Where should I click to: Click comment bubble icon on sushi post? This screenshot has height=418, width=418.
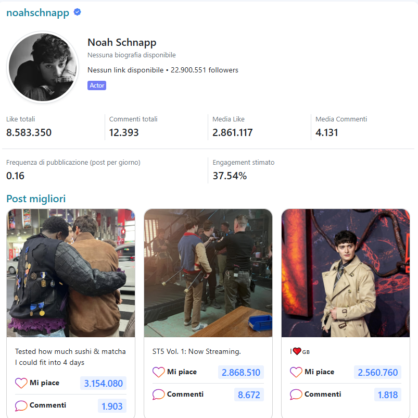pyautogui.click(x=21, y=405)
